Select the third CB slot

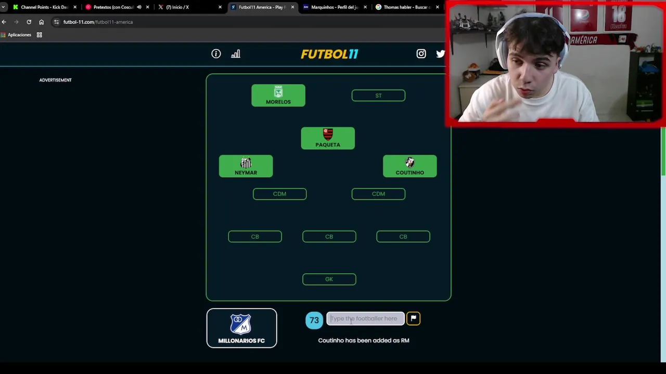[403, 236]
